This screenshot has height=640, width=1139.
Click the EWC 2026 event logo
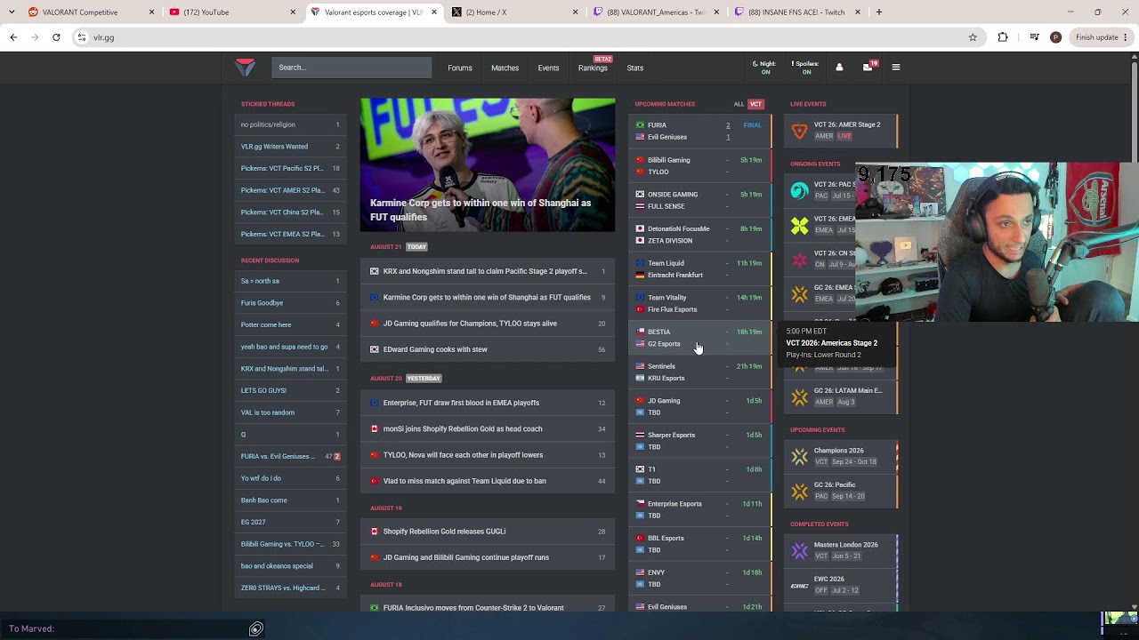click(799, 585)
